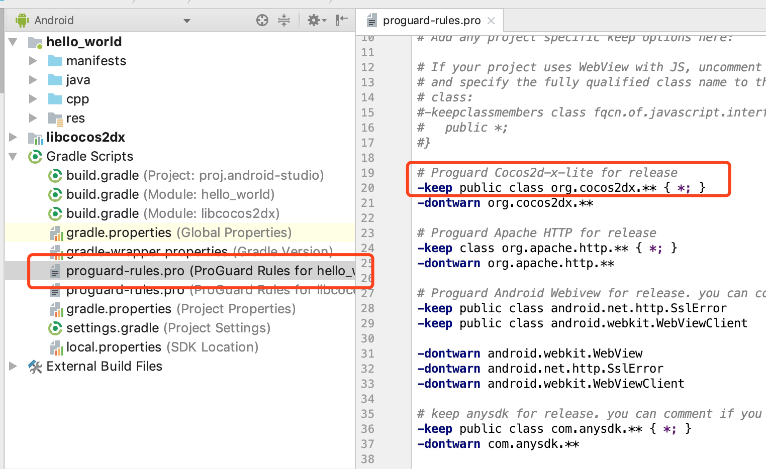Screen dimensions: 766x469
Task: Open the Android project view dropdown
Action: 186,21
